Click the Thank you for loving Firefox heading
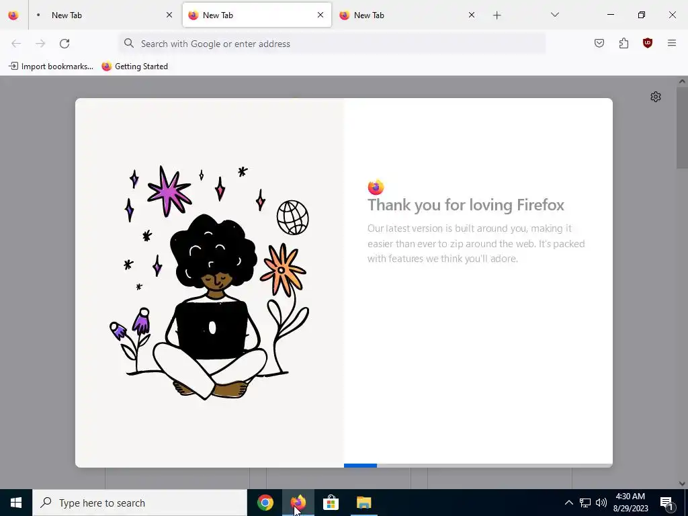The width and height of the screenshot is (688, 516). [x=466, y=205]
